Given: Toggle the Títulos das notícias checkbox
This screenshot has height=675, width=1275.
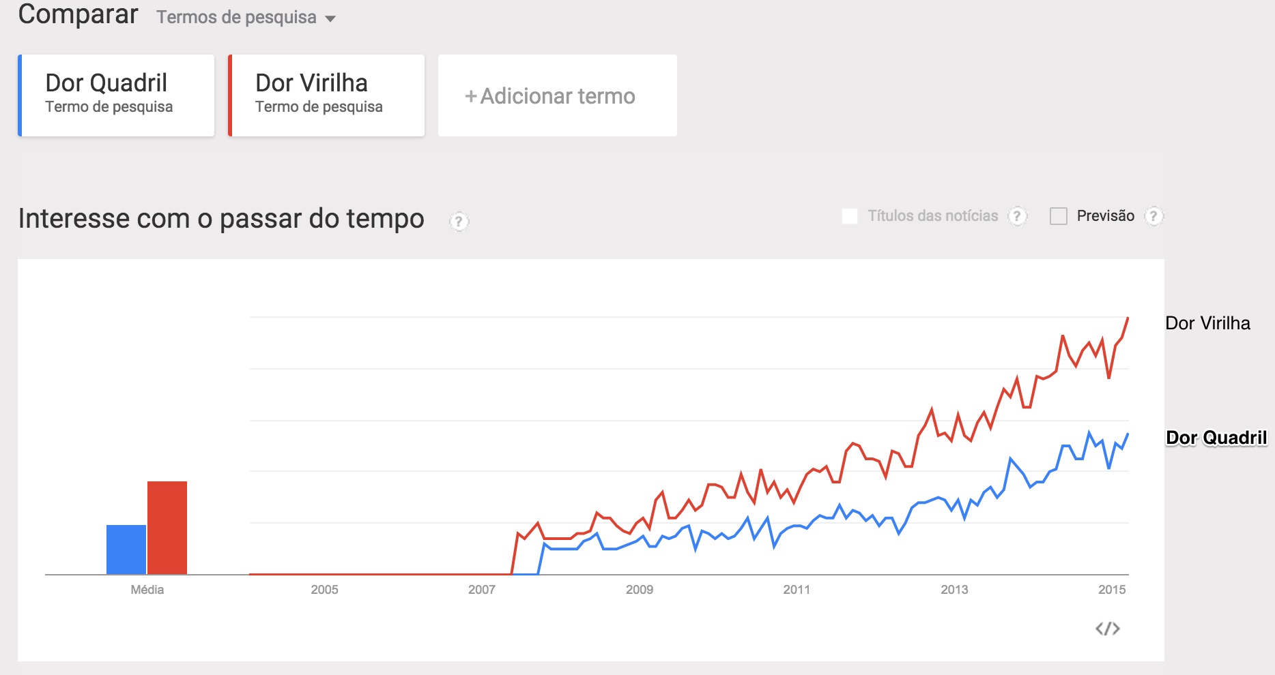Looking at the screenshot, I should tap(850, 216).
